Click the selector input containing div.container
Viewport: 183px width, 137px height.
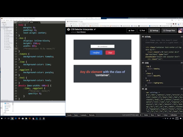[102, 46]
